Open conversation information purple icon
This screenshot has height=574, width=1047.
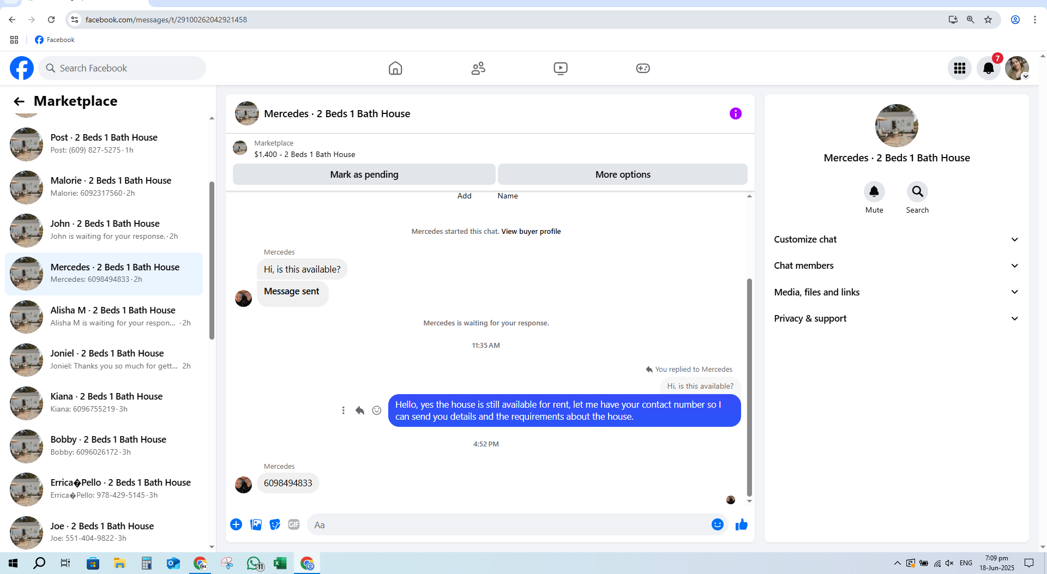pyautogui.click(x=736, y=113)
